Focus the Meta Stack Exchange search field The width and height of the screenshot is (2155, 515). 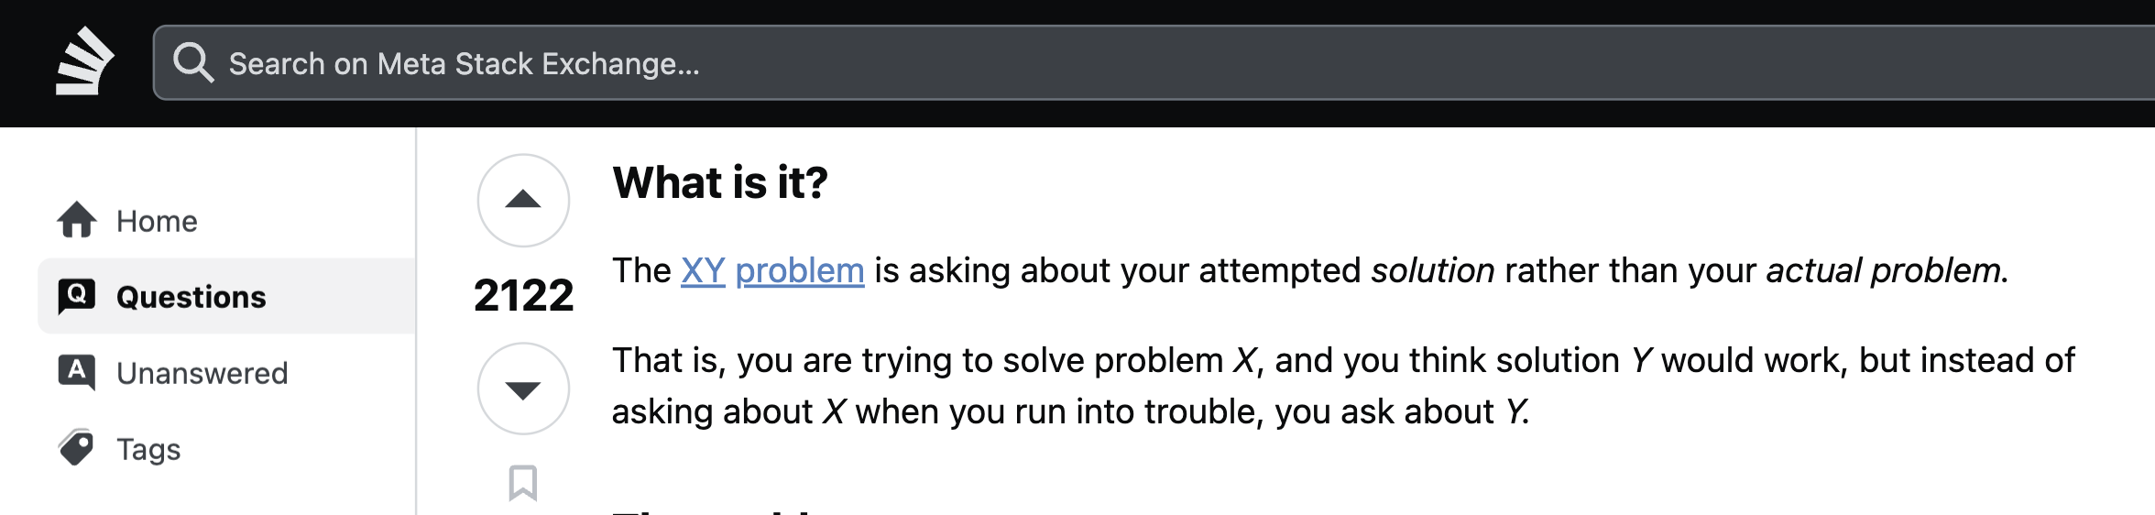click(x=1099, y=63)
